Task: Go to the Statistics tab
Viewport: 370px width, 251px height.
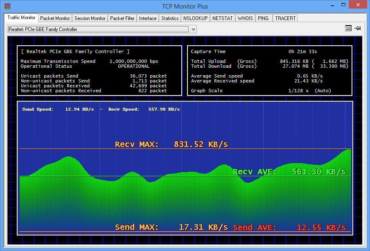Action: 170,18
